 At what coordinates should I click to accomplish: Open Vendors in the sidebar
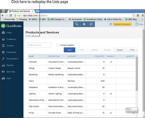click(x=8, y=46)
